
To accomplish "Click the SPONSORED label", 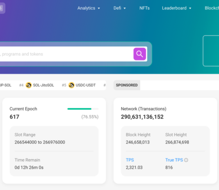I will 127,85.
